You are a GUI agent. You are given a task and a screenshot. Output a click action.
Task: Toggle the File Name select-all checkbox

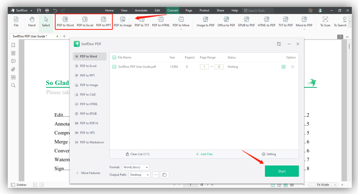point(114,58)
